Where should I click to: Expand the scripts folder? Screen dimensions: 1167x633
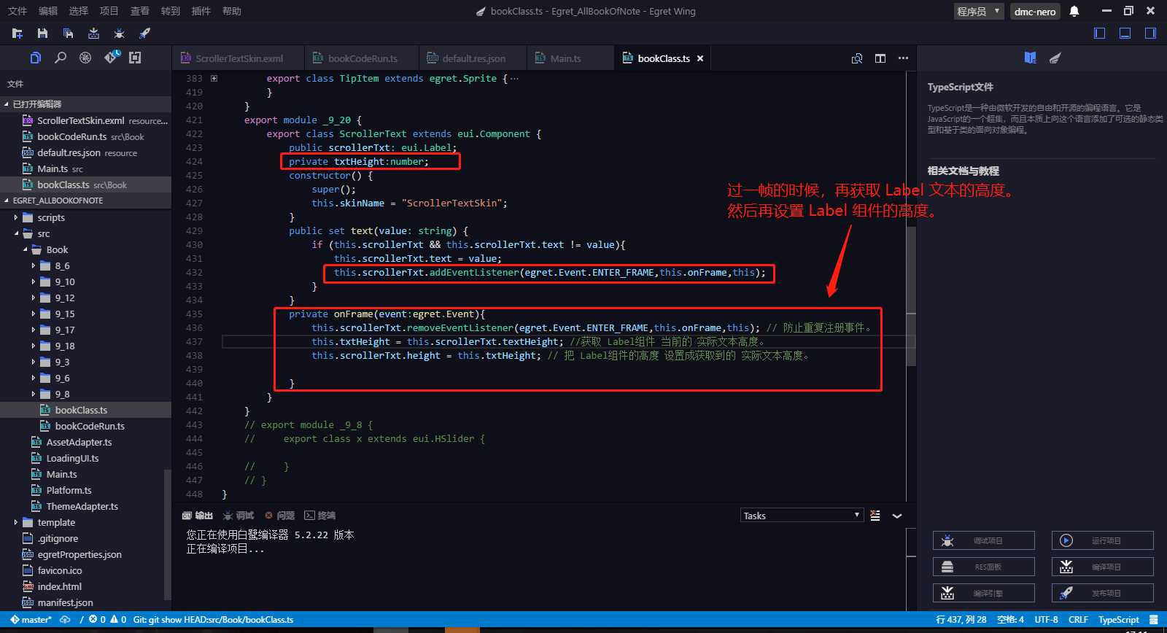tap(16, 217)
